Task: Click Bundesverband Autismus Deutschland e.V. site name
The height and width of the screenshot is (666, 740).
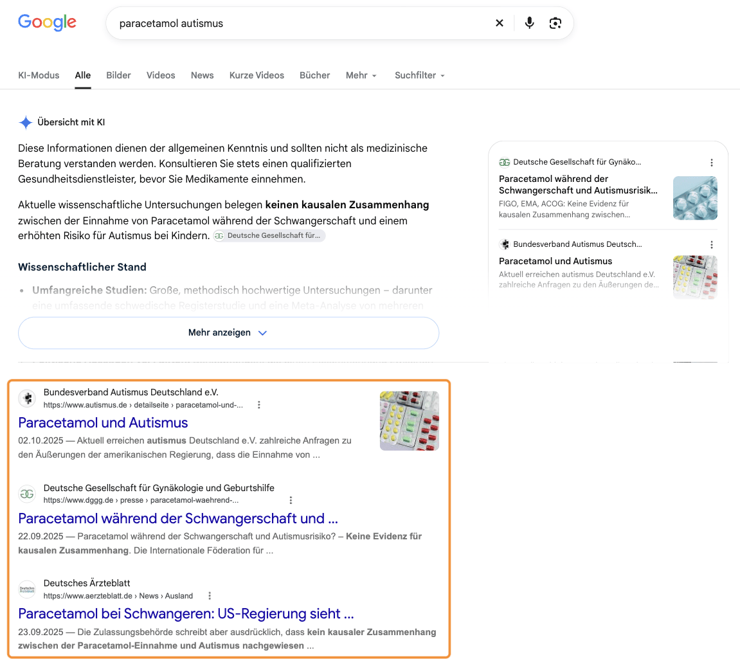Action: coord(131,392)
